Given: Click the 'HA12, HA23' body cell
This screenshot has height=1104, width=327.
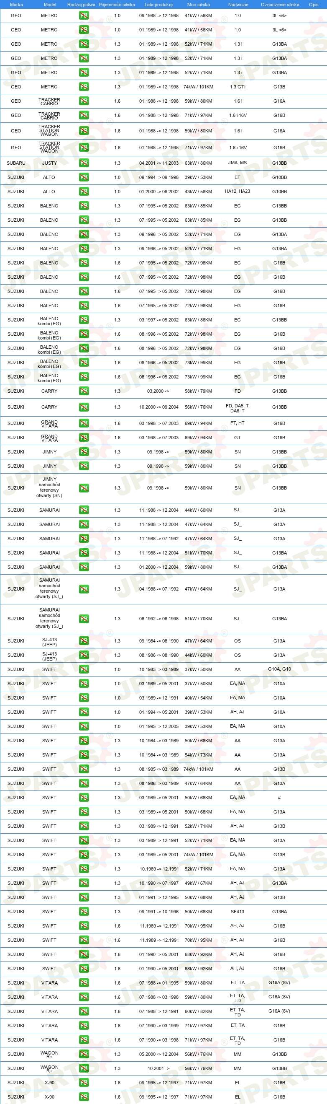Looking at the screenshot, I should (237, 192).
